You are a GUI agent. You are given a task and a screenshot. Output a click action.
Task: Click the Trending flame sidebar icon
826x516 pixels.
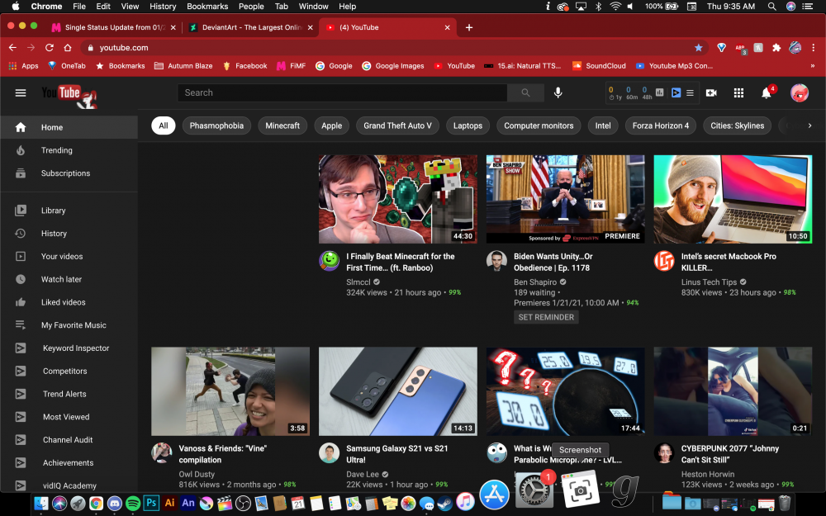click(x=19, y=150)
